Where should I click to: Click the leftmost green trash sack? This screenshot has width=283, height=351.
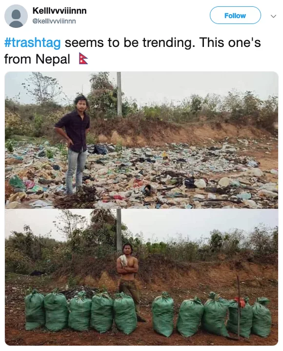pos(34,309)
